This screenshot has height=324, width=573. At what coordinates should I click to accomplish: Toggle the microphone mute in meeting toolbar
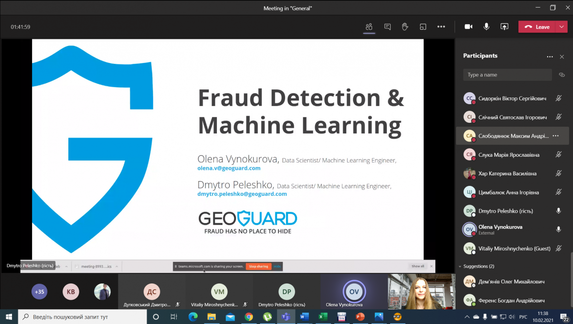(486, 27)
